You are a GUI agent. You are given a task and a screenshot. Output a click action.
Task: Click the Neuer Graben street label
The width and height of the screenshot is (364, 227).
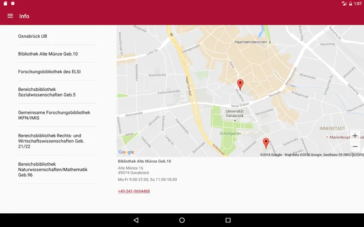pos(240,105)
